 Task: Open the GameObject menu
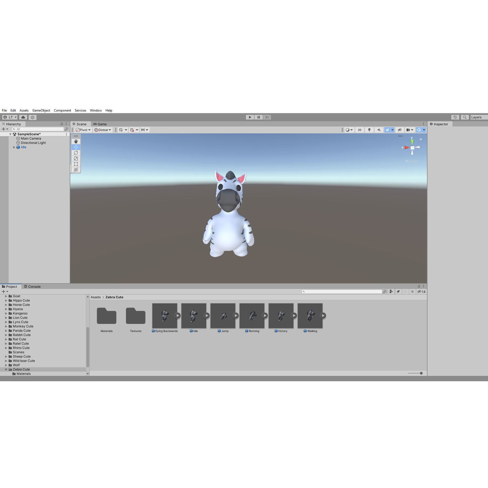41,110
